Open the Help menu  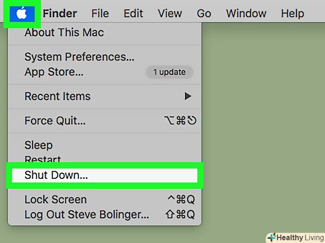point(292,13)
